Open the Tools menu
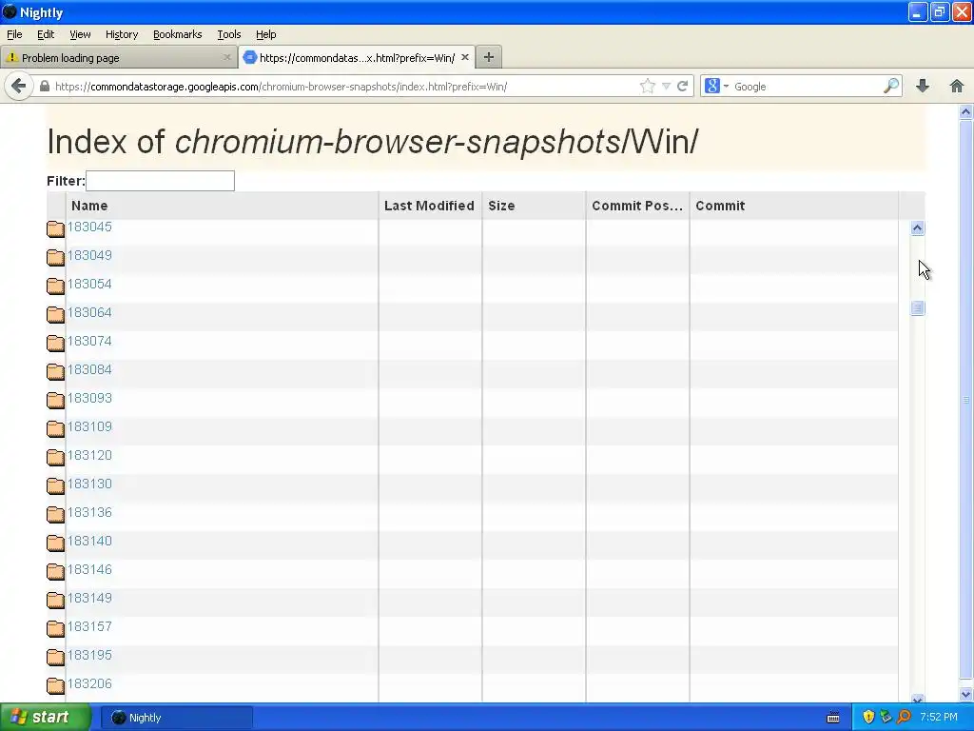Screen dimensions: 974x731 [229, 35]
